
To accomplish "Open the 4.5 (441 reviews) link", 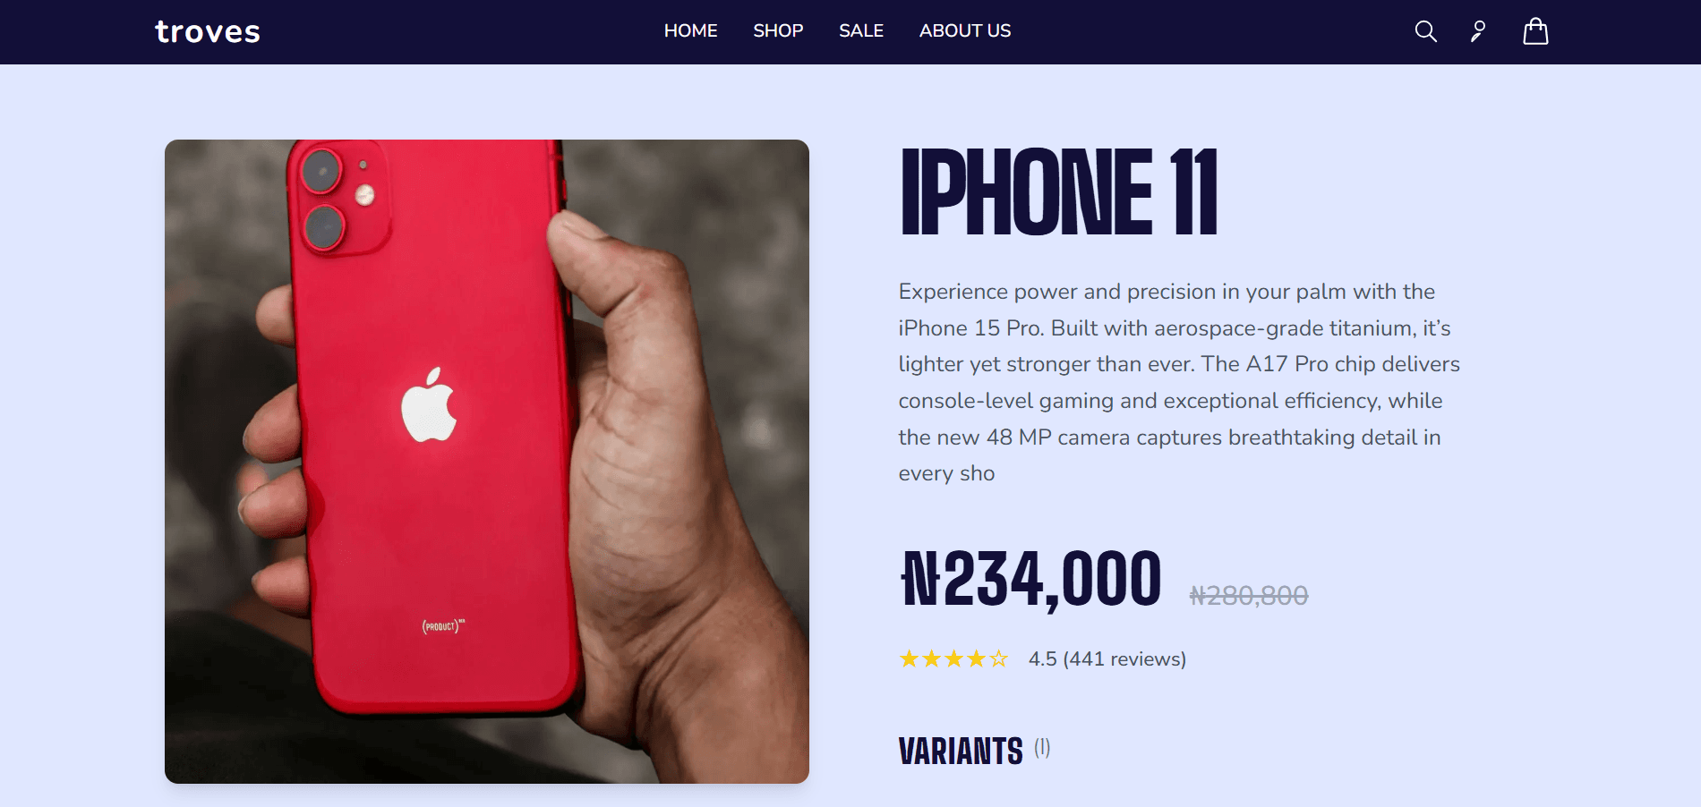I will (x=1107, y=659).
